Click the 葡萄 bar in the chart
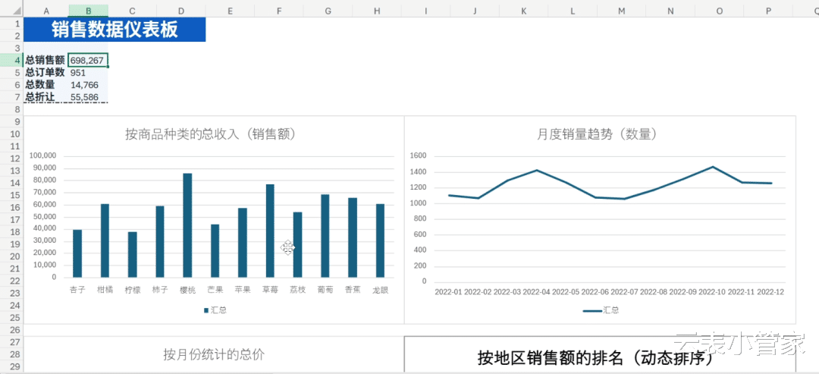 coord(325,236)
